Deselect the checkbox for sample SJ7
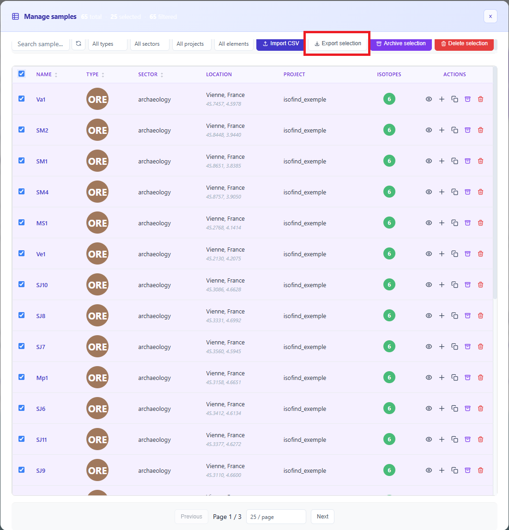Screen dimensions: 509x530 (x=21, y=346)
